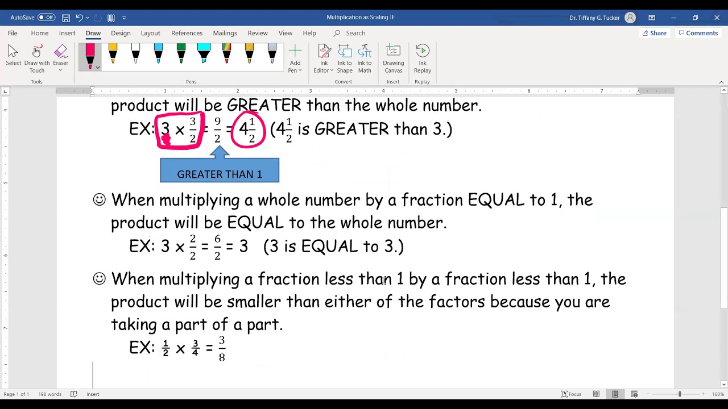Select the silver galaxy pen
The width and height of the screenshot is (728, 409).
(x=272, y=54)
